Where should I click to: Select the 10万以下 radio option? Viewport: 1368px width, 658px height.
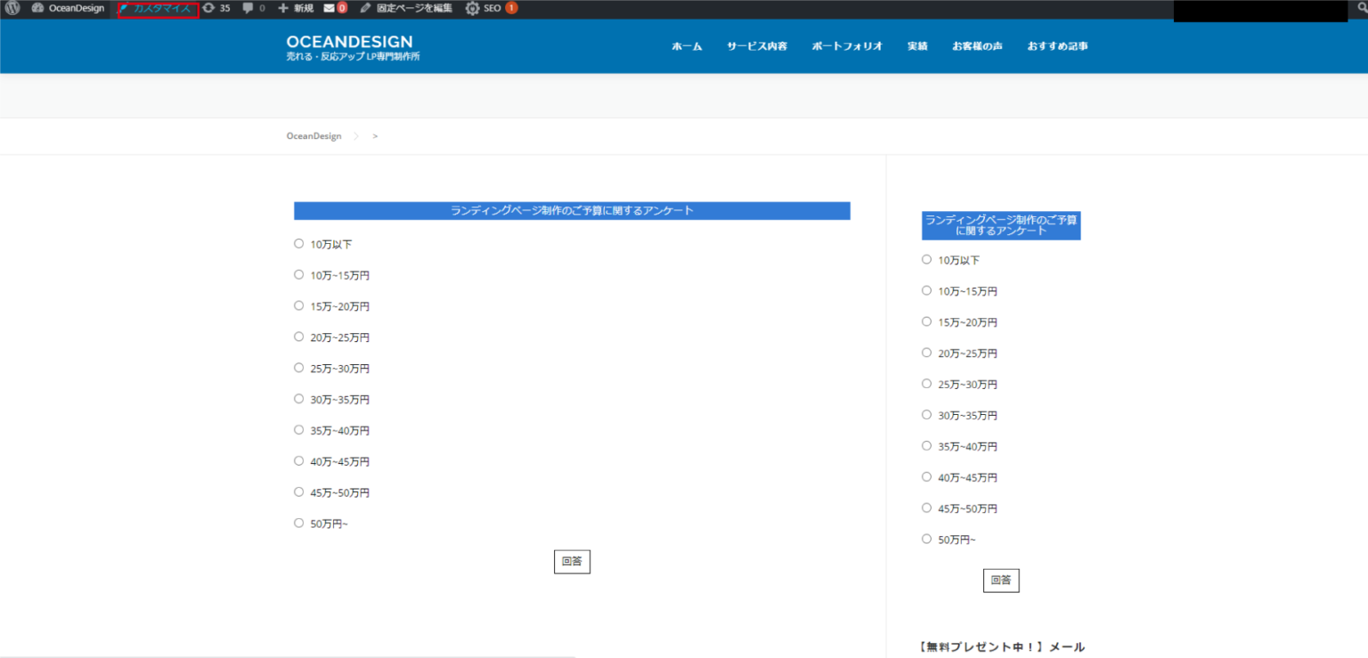[x=298, y=242]
